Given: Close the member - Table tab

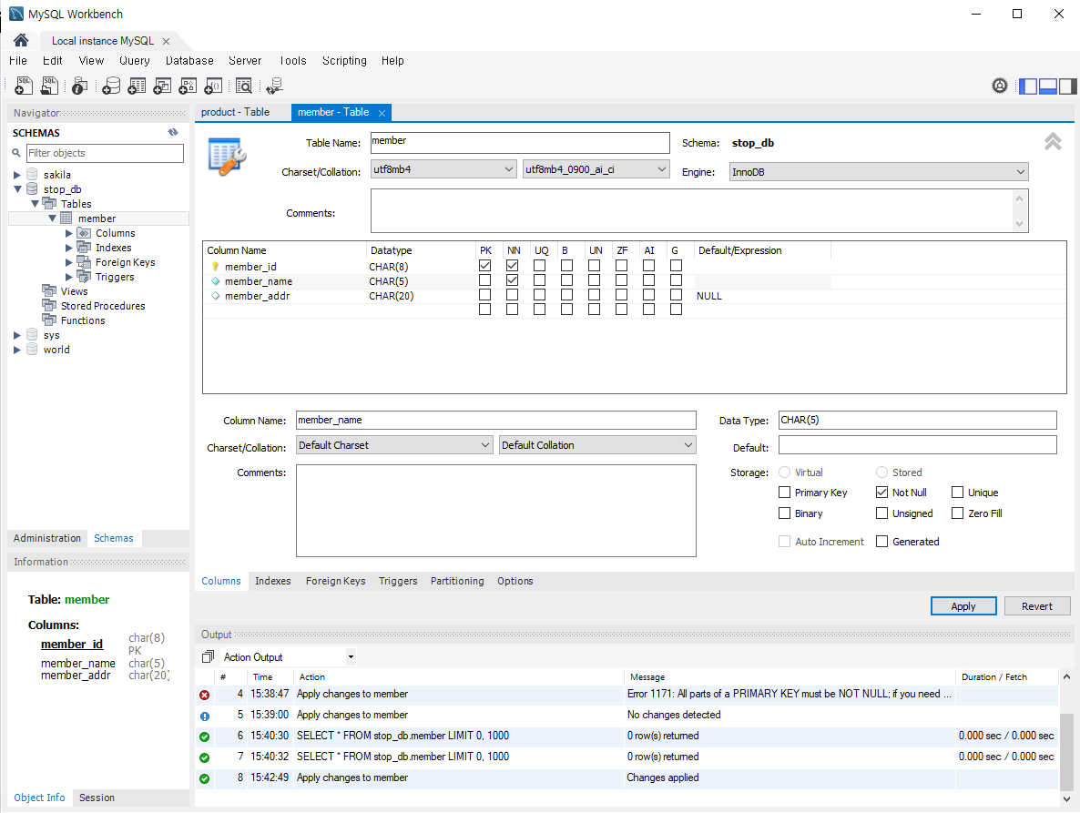Looking at the screenshot, I should (x=382, y=113).
